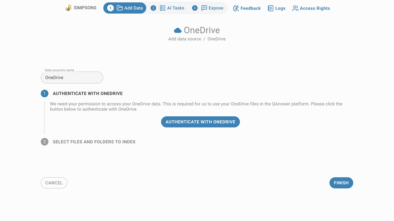Image resolution: width=394 pixels, height=221 pixels.
Task: Click the blue AUTHENTICATE WITH ONEDRIVE button
Action: [200, 122]
